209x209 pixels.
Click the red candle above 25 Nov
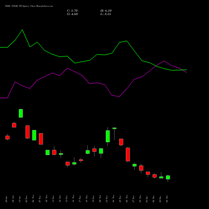coord(121,142)
